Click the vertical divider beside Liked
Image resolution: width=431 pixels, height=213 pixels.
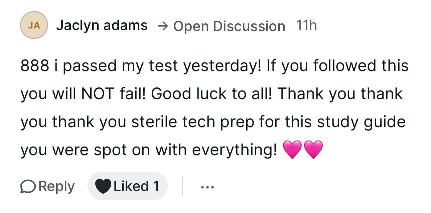(182, 186)
